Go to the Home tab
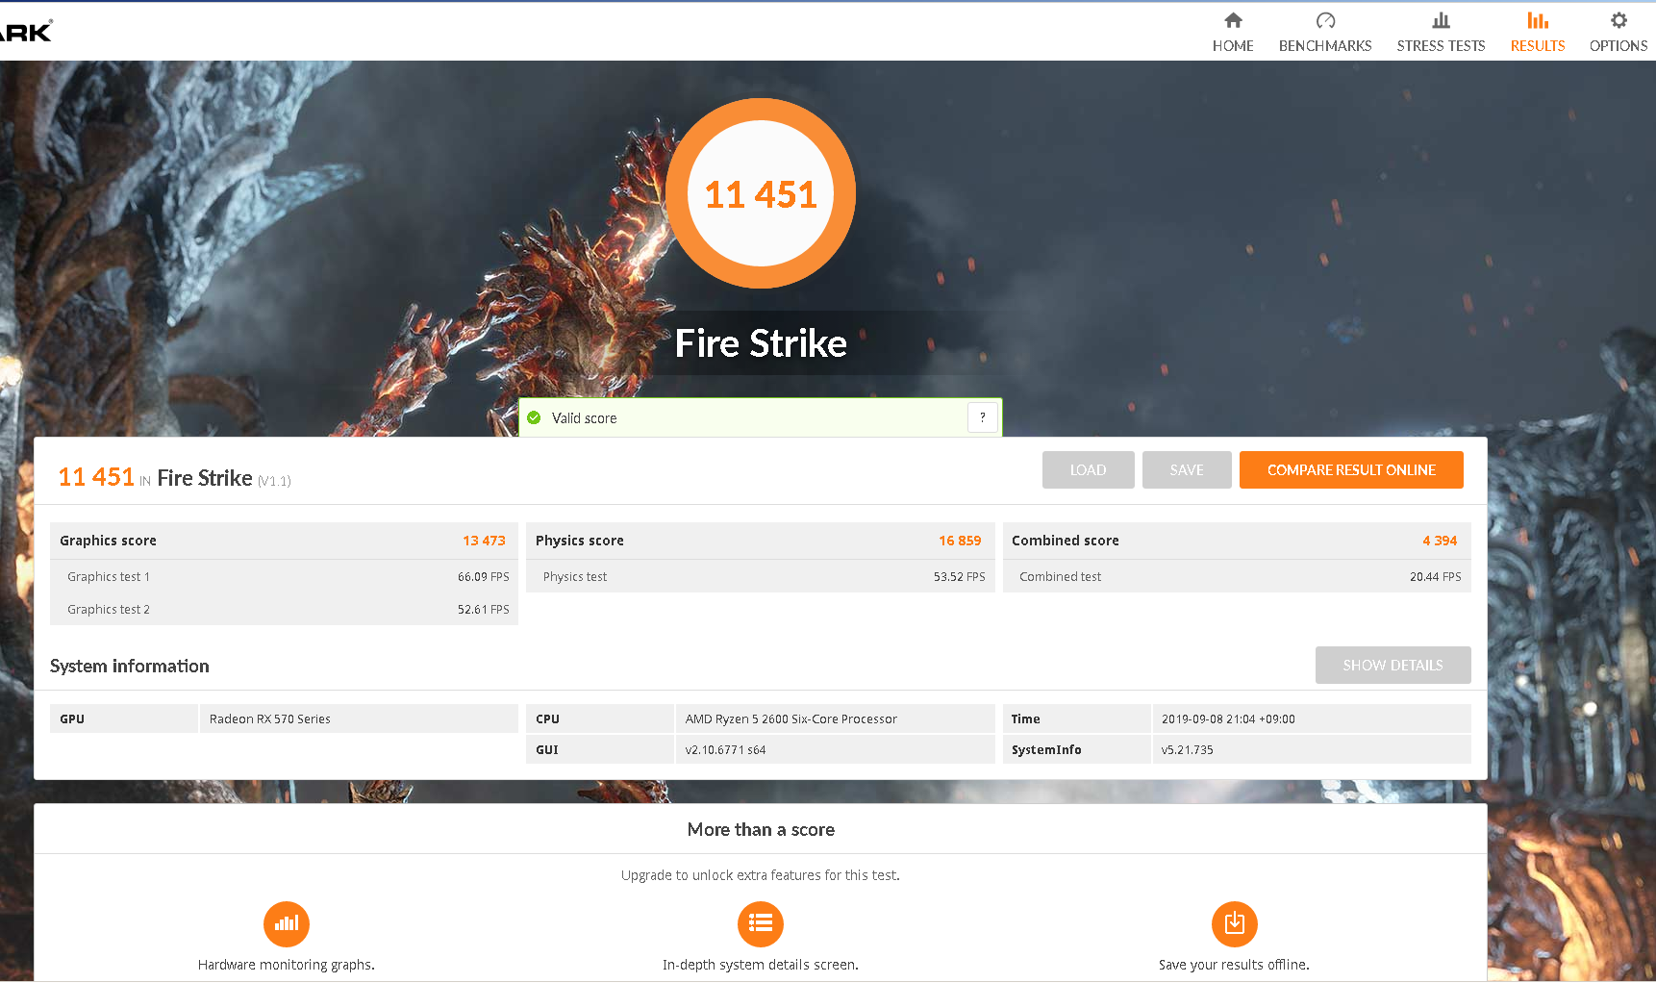Screen dimensions: 1656x983 click(x=1233, y=32)
